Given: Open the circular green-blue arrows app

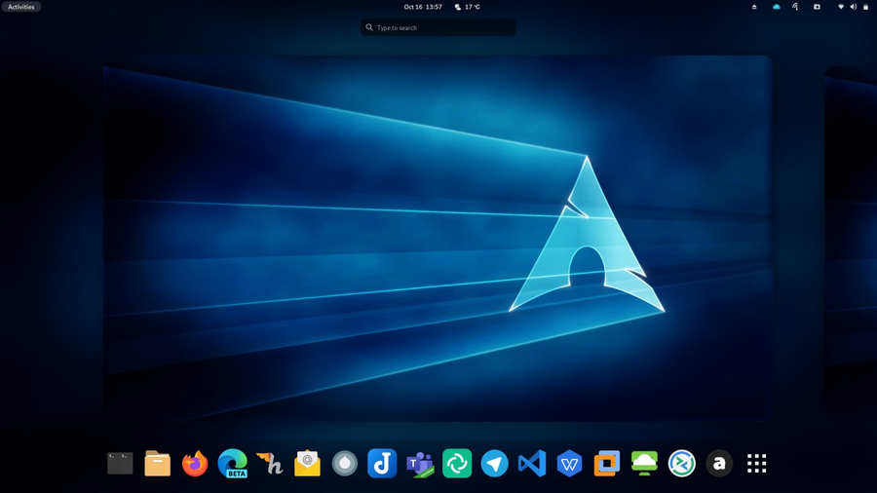Looking at the screenshot, I should 682,464.
